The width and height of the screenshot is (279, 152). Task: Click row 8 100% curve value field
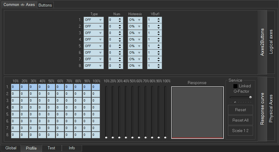[96, 135]
